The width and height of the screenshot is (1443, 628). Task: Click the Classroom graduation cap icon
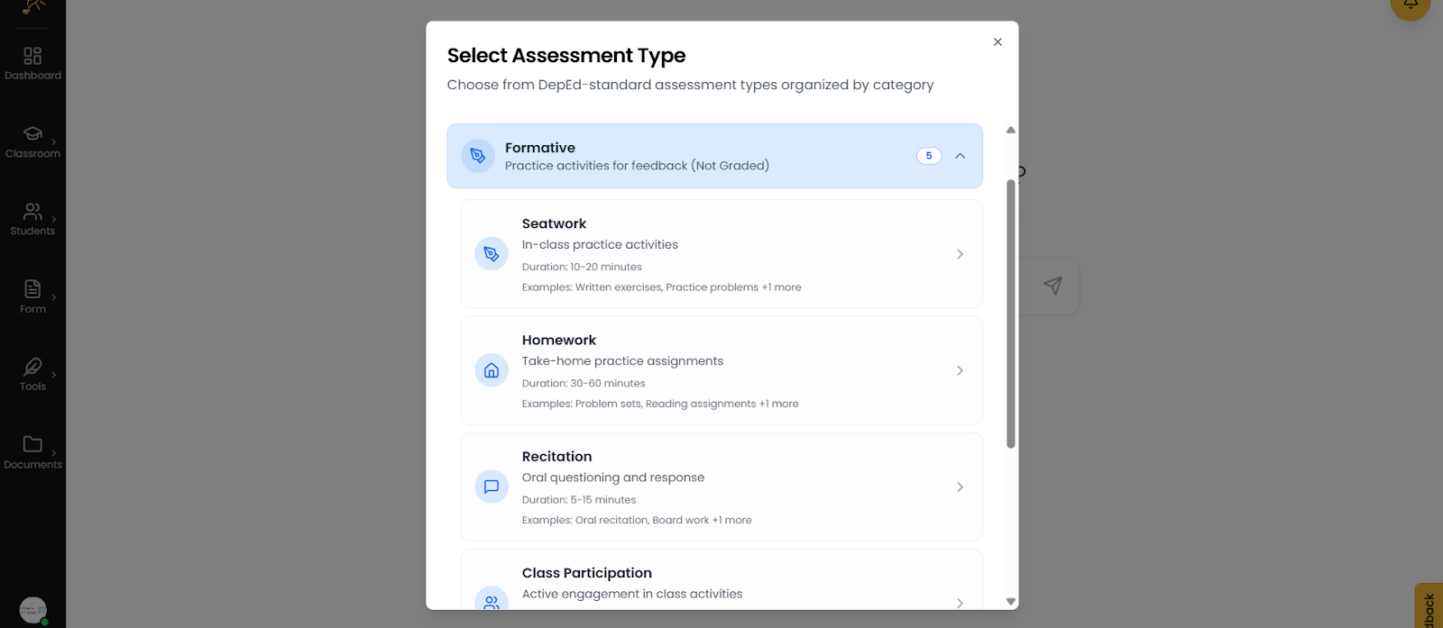pos(32,134)
